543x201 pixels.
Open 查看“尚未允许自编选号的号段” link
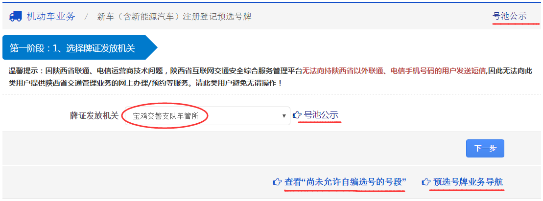[345, 182]
